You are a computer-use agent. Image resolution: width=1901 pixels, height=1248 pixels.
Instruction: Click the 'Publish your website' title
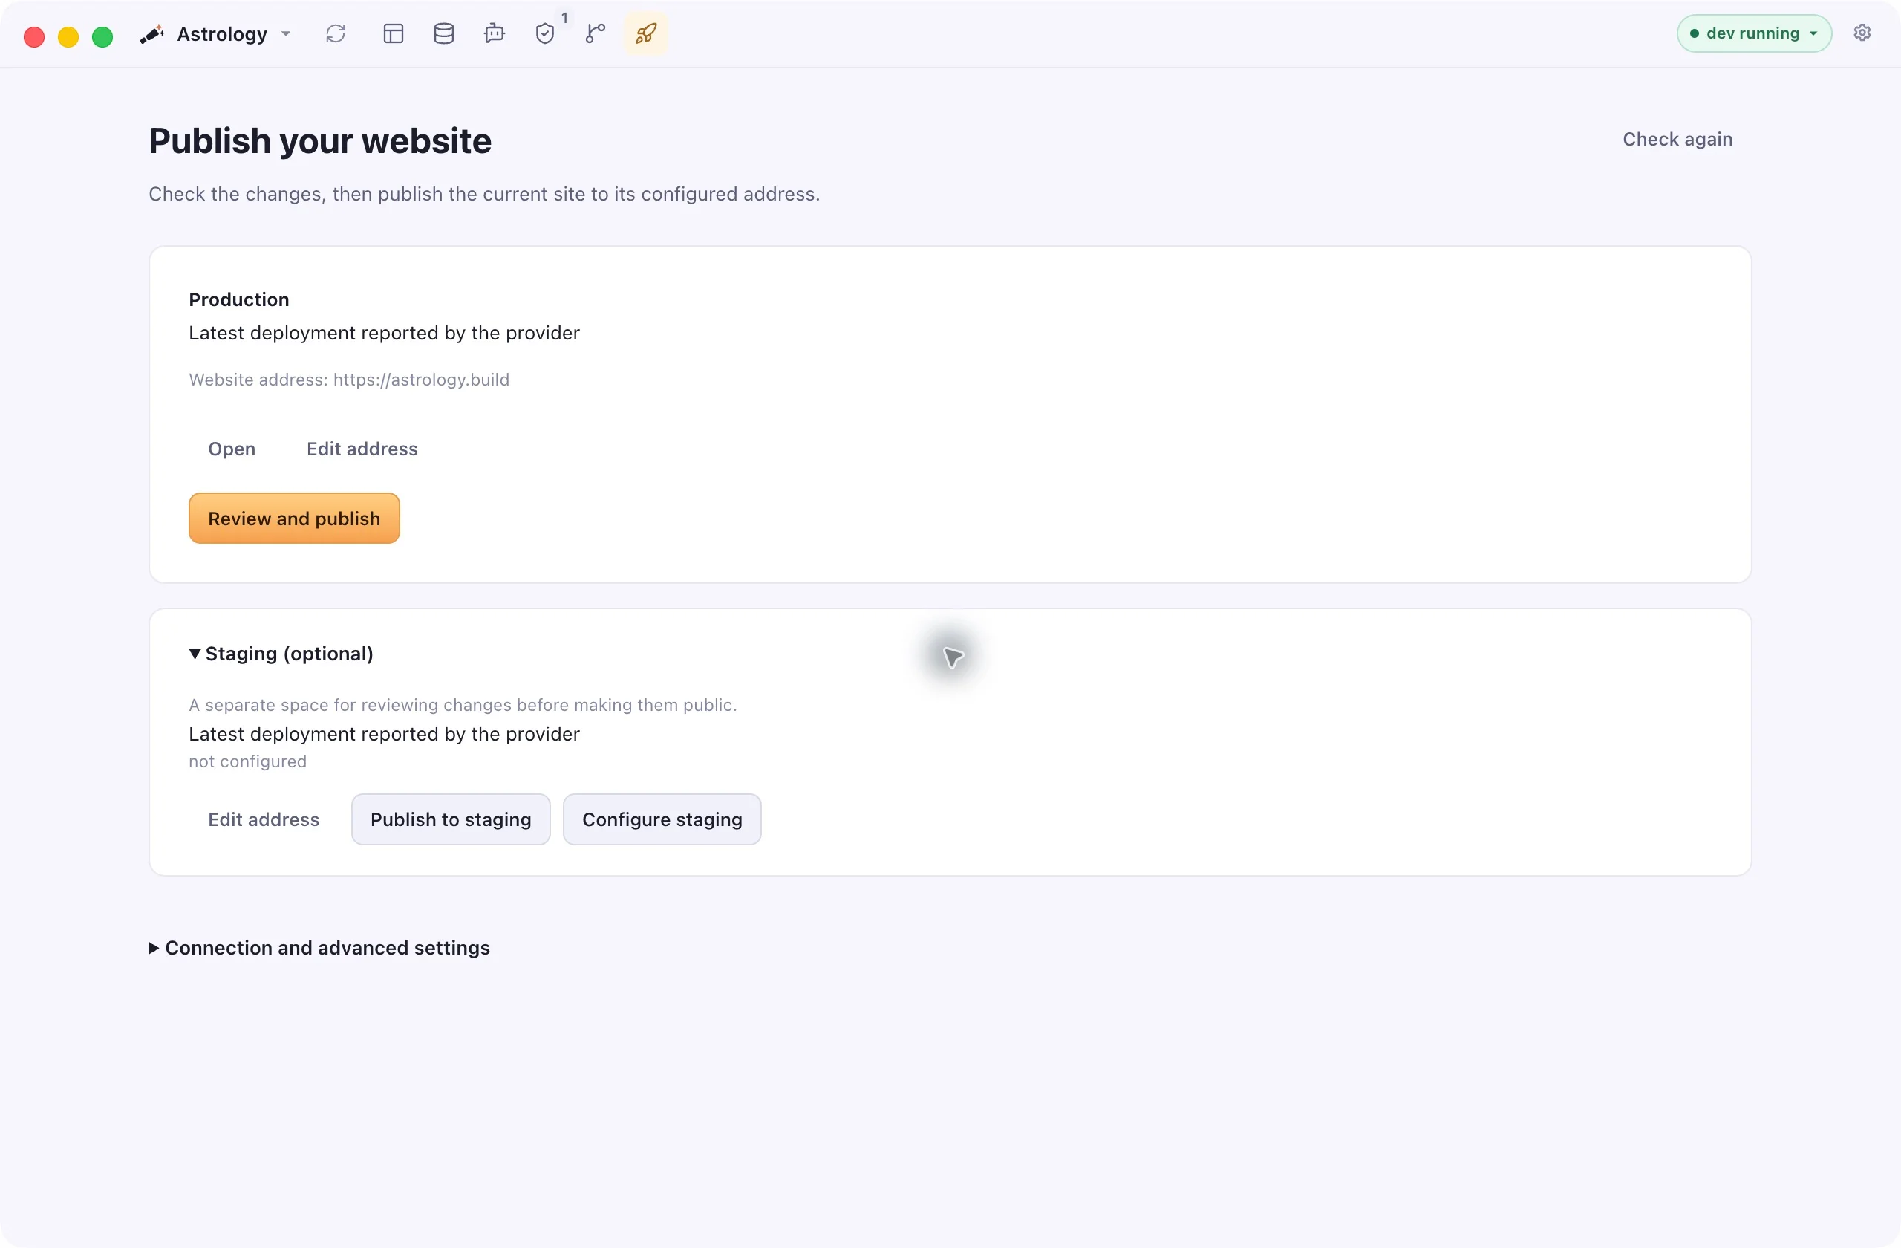pyautogui.click(x=320, y=141)
